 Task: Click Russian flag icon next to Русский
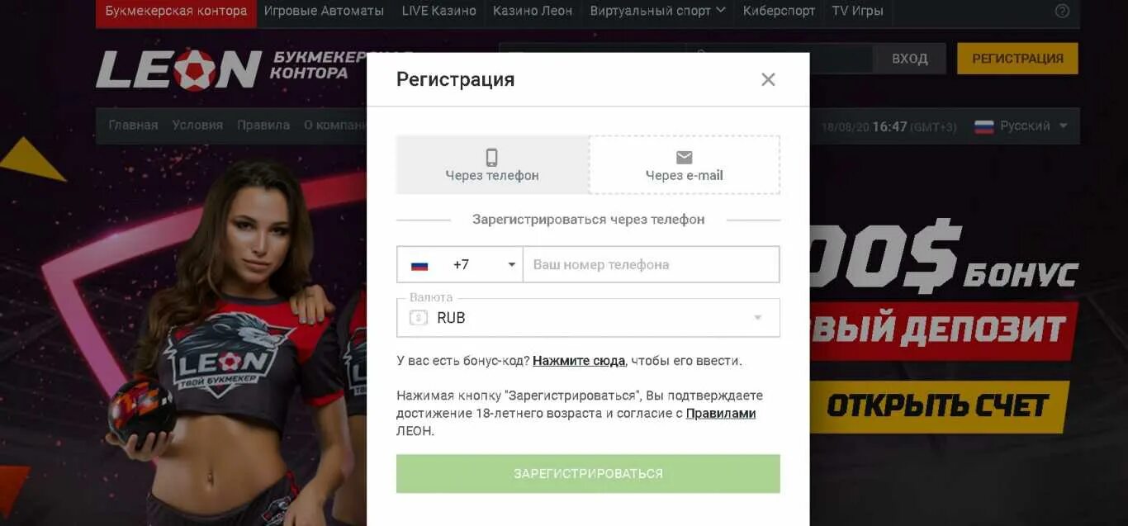tap(983, 126)
